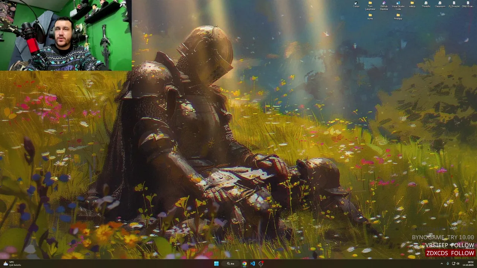Open the Cursor desktop shortcut
Viewport: 477px width, 268px height.
(356, 4)
